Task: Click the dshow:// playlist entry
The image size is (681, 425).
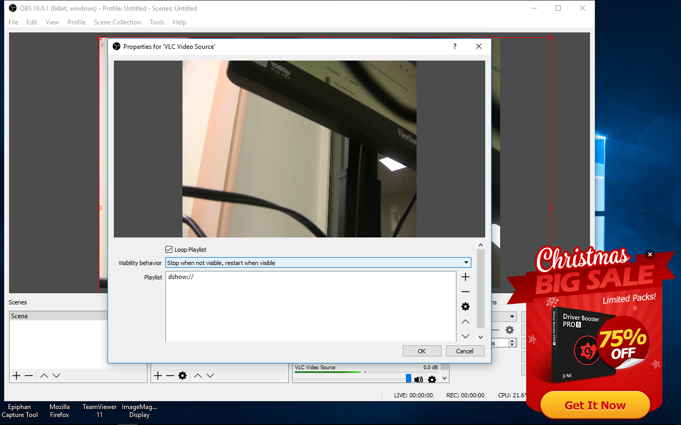Action: click(x=181, y=277)
